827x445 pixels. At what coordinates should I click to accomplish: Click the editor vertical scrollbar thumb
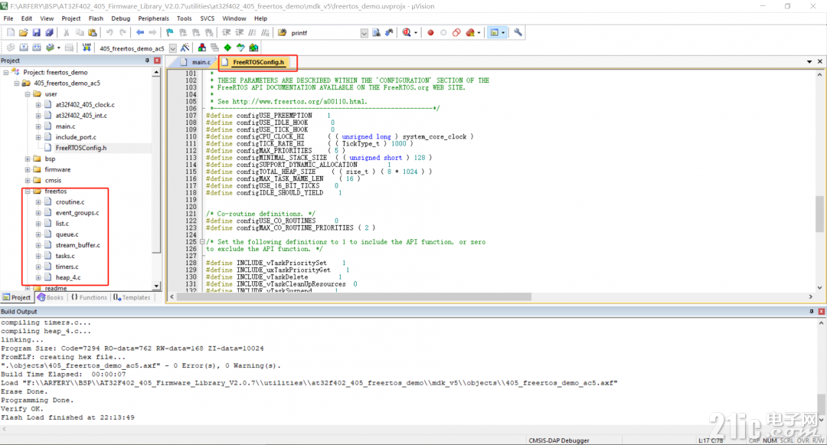pyautogui.click(x=819, y=214)
